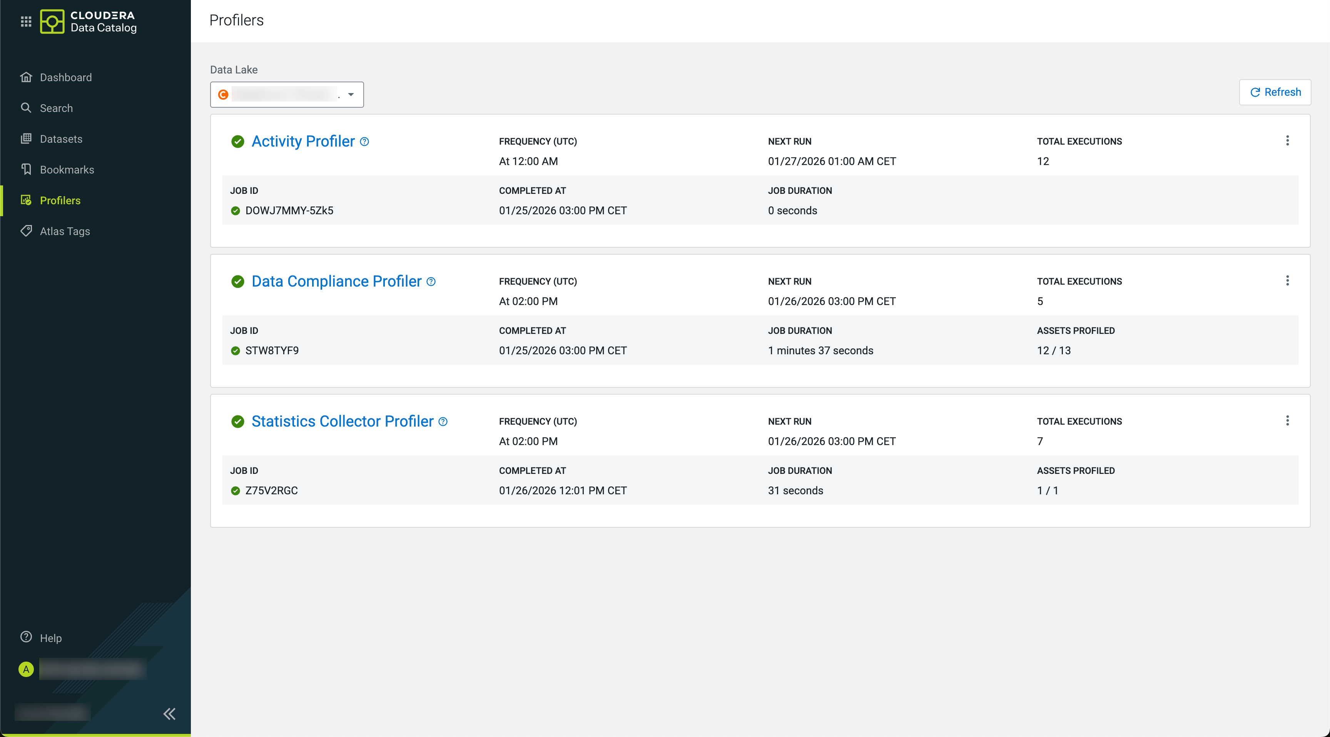Click help icon next to Activity Profiler

click(364, 142)
